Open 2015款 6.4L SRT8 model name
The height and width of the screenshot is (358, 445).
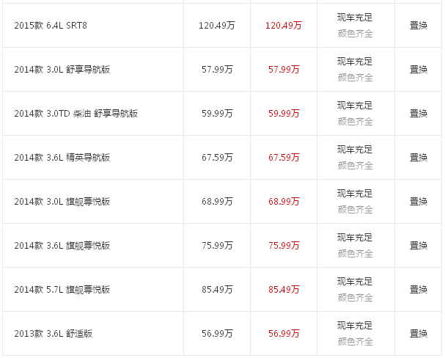tap(51, 26)
